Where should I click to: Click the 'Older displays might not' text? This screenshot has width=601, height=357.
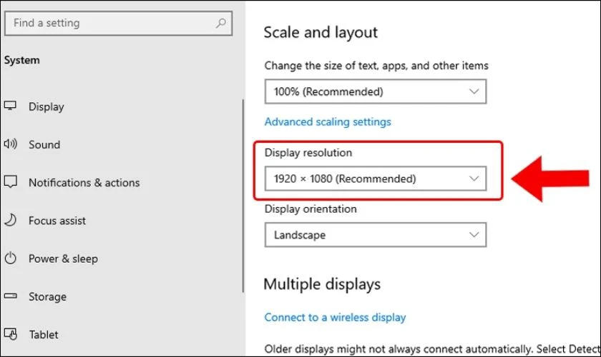tap(432, 349)
